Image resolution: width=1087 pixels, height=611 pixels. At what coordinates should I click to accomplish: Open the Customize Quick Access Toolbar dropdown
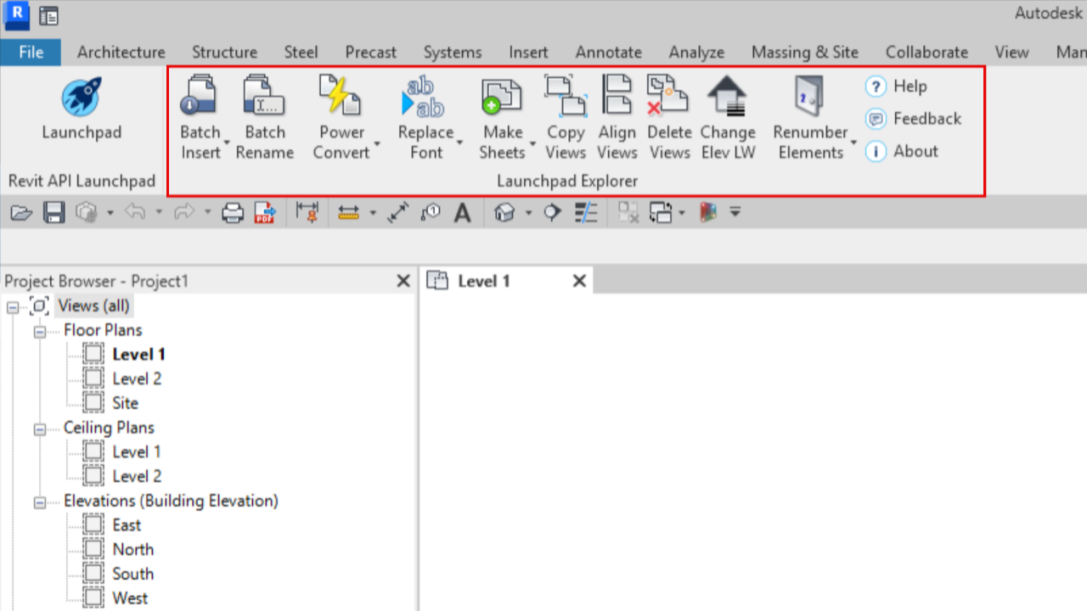pyautogui.click(x=735, y=211)
